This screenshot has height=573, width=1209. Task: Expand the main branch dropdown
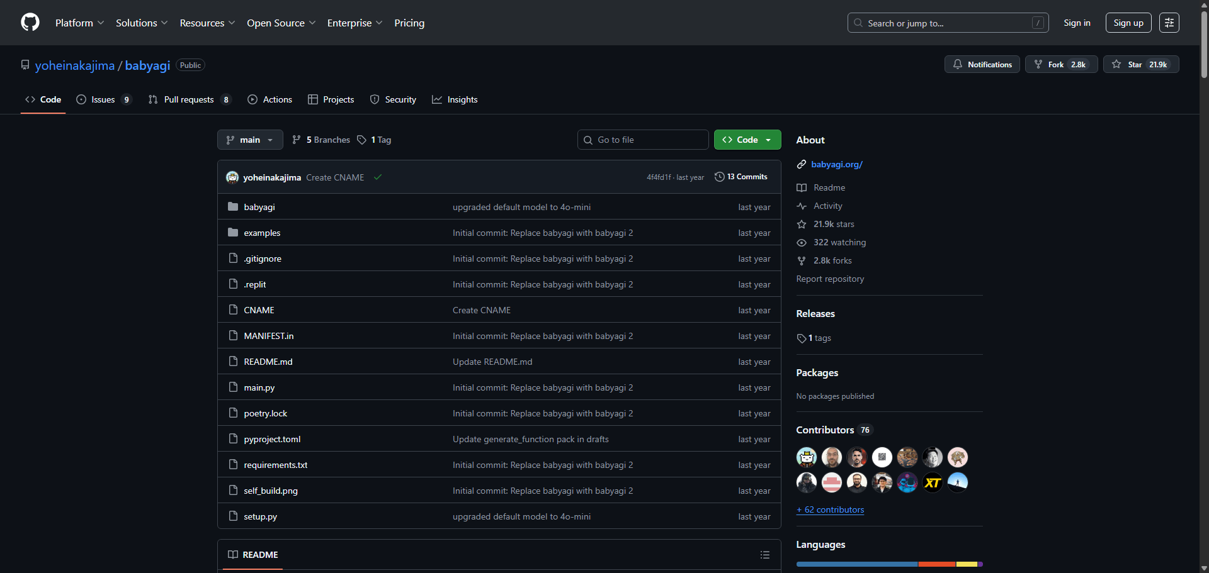(250, 140)
